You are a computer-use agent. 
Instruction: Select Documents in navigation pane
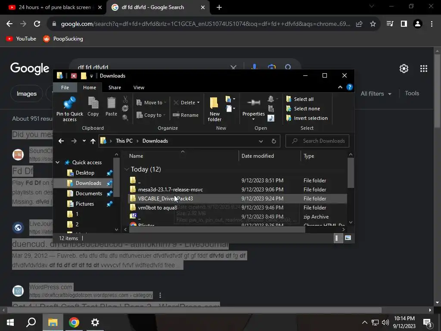[89, 194]
